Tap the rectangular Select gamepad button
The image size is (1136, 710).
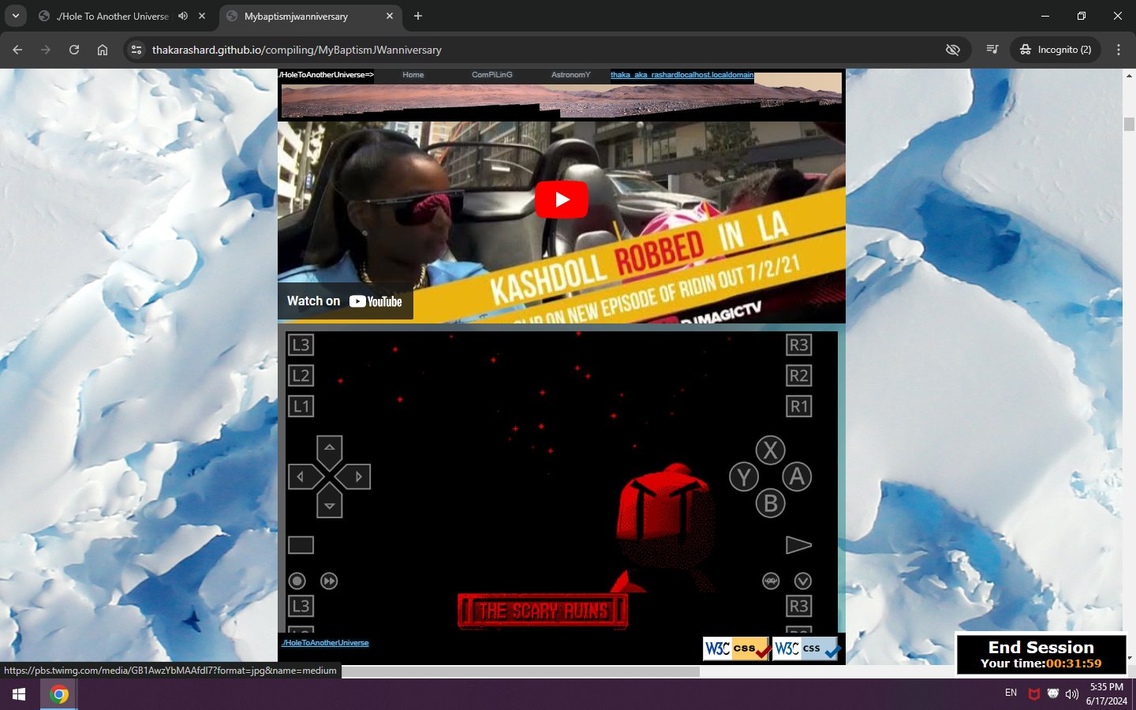301,545
